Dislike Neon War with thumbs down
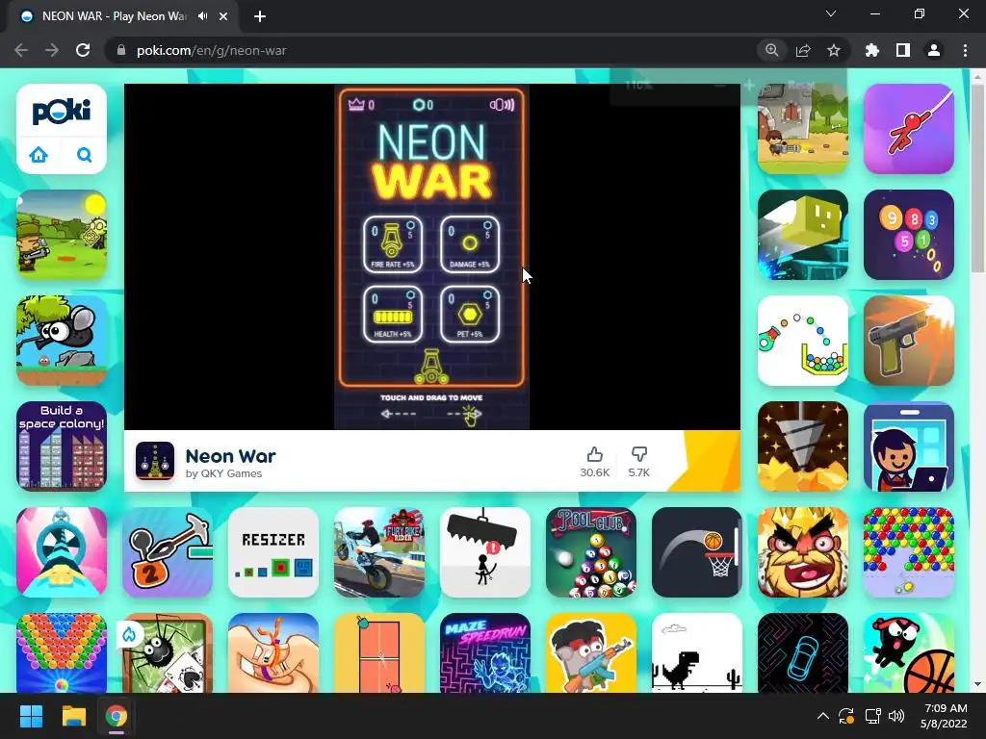986x739 pixels. 639,454
